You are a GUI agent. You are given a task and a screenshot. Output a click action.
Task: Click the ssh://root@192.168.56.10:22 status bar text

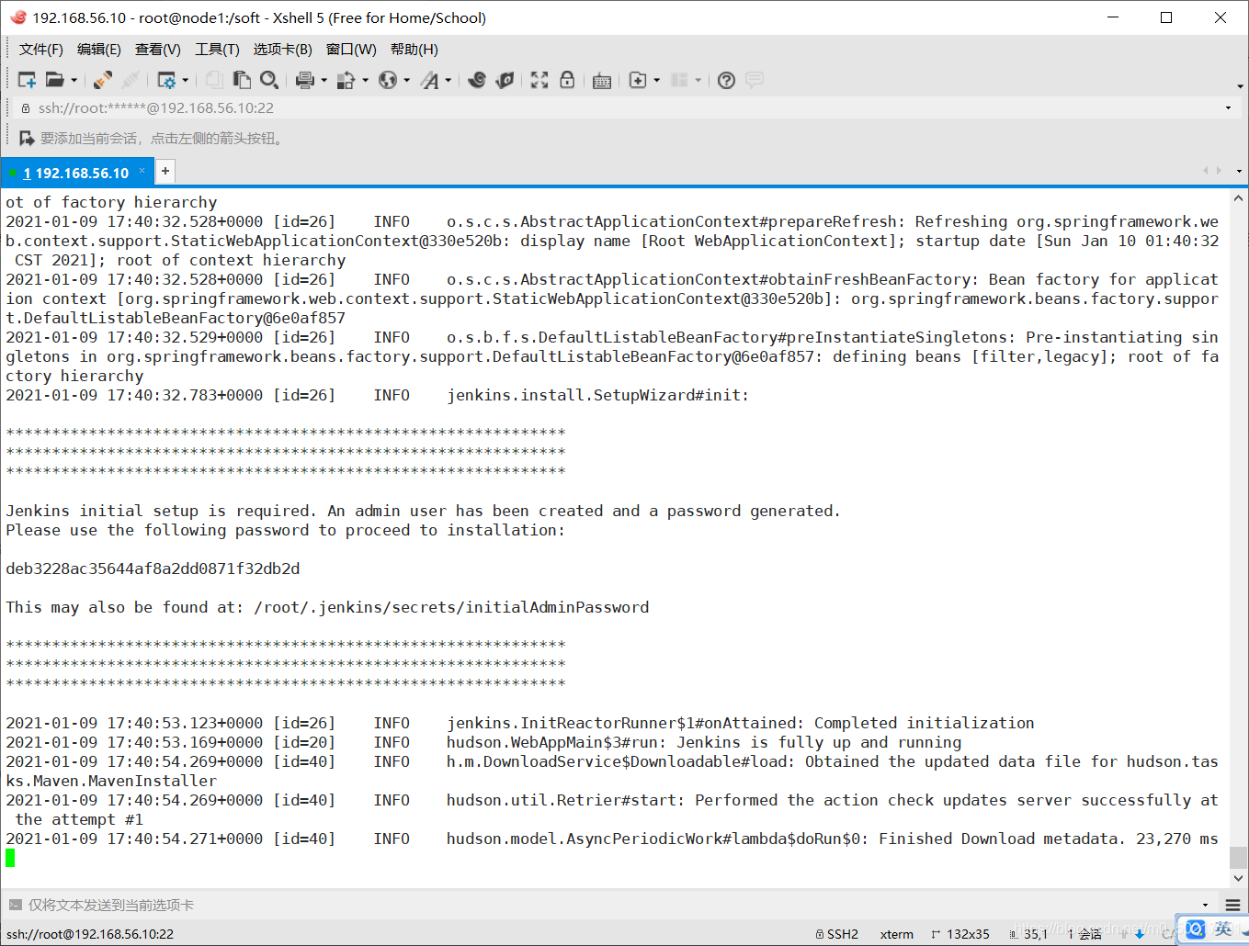(90, 934)
